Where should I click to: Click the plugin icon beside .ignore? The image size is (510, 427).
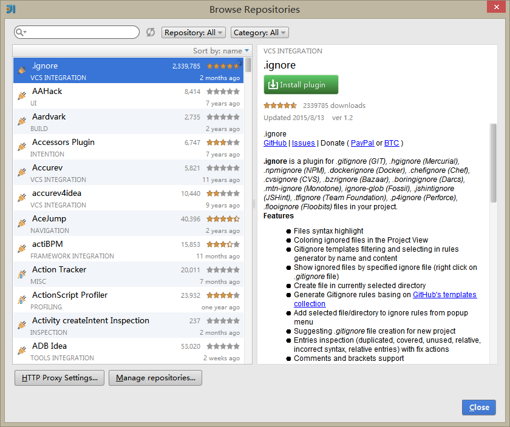click(22, 70)
